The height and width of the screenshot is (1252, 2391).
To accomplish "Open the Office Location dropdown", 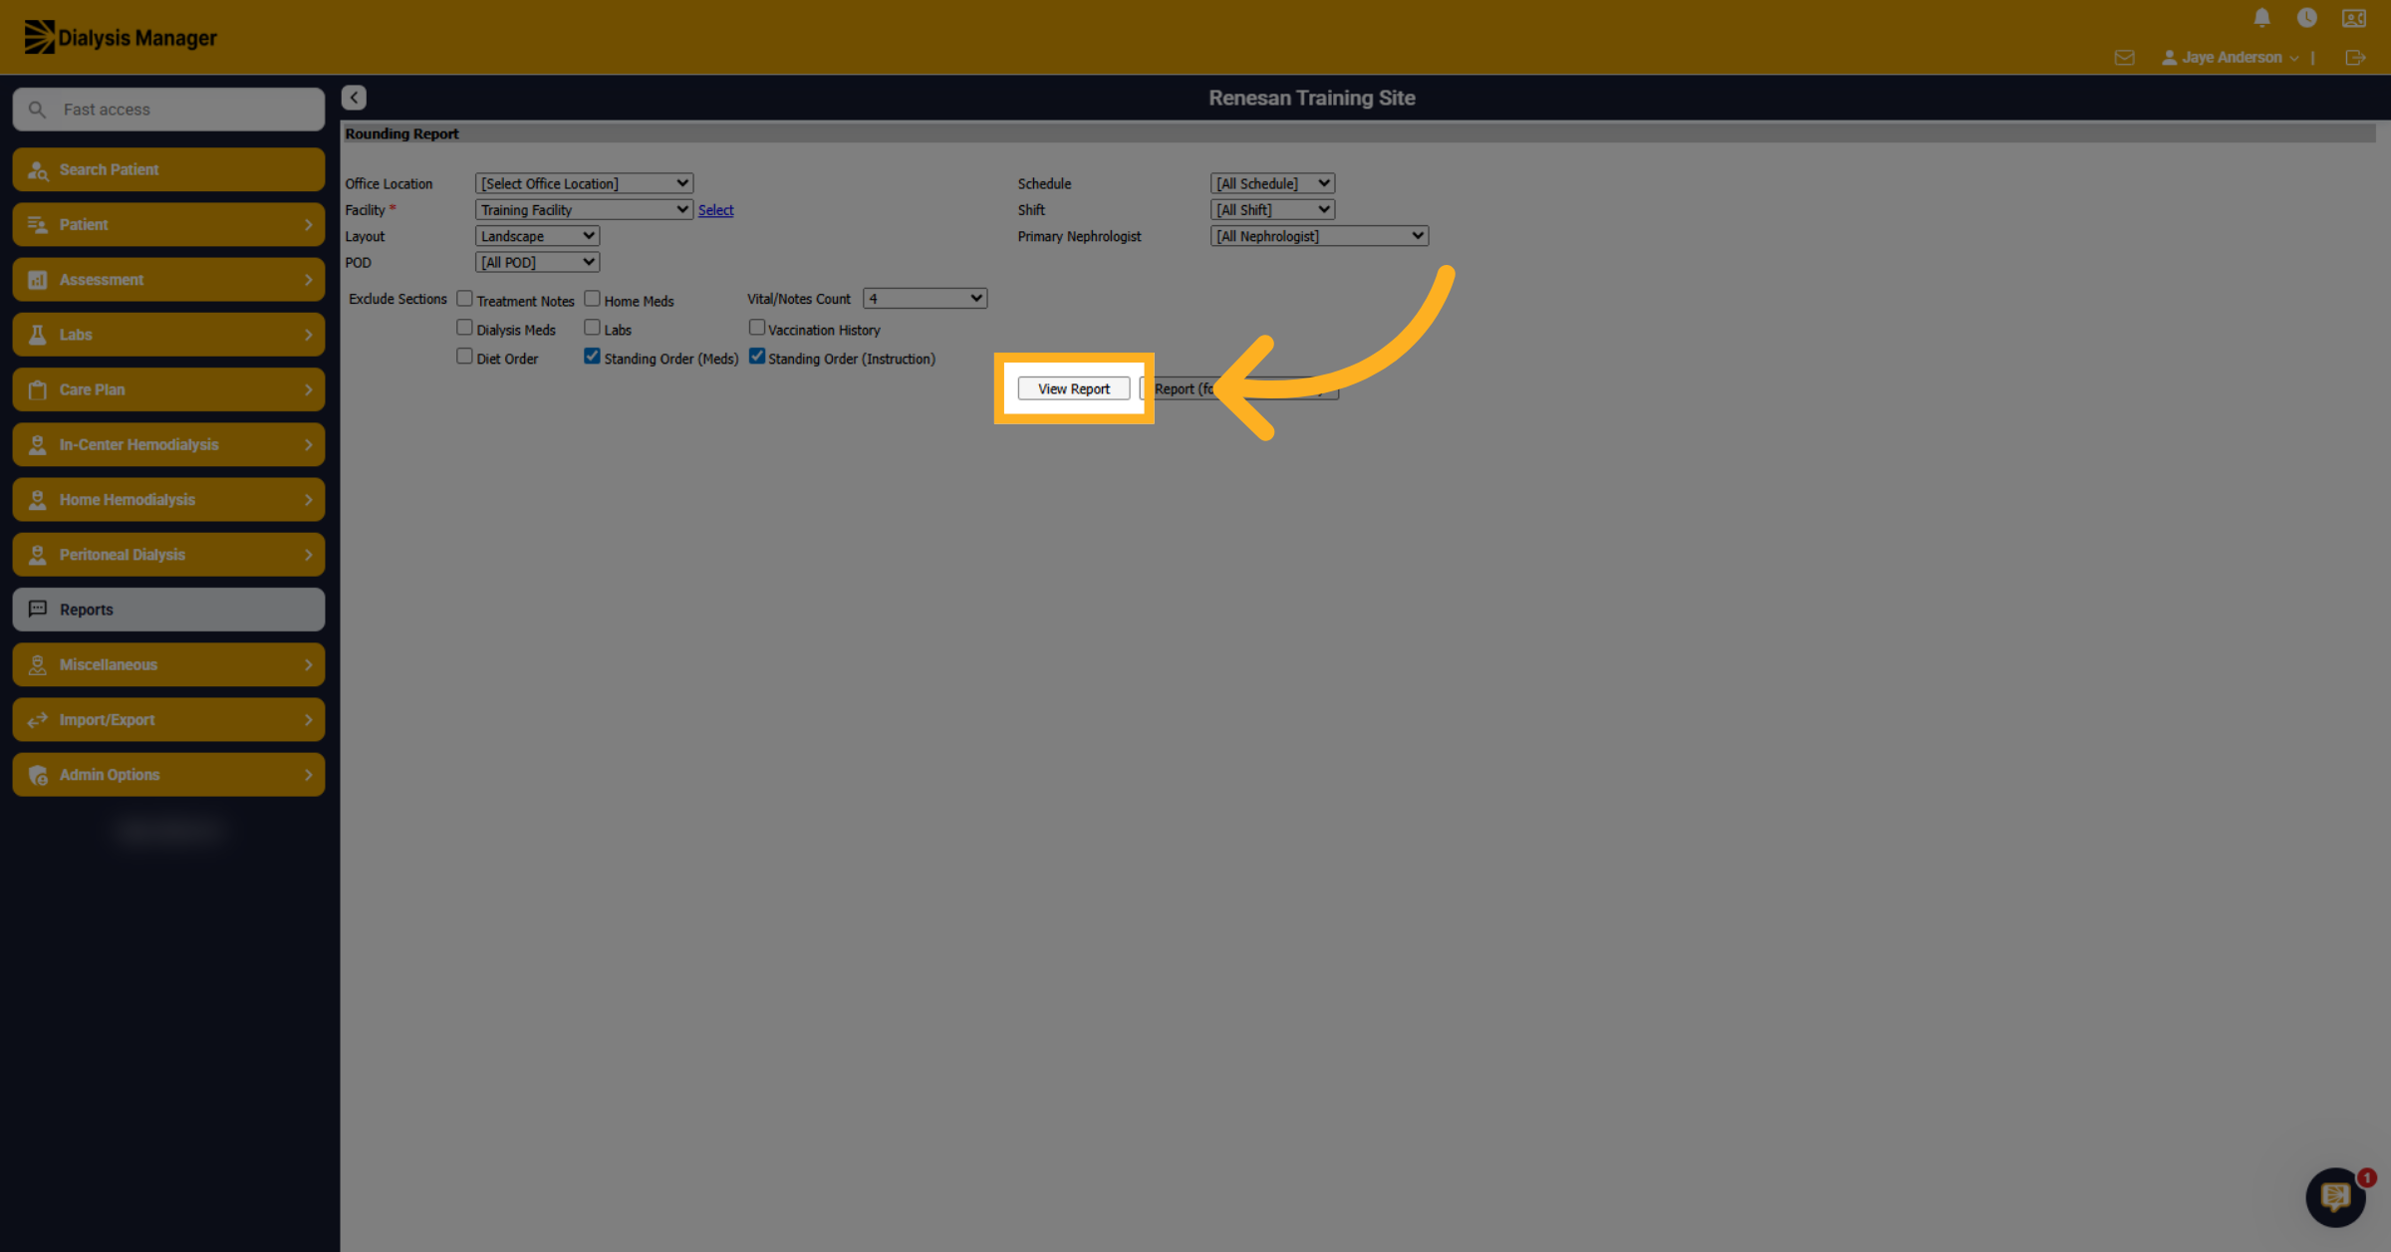I will tap(584, 183).
